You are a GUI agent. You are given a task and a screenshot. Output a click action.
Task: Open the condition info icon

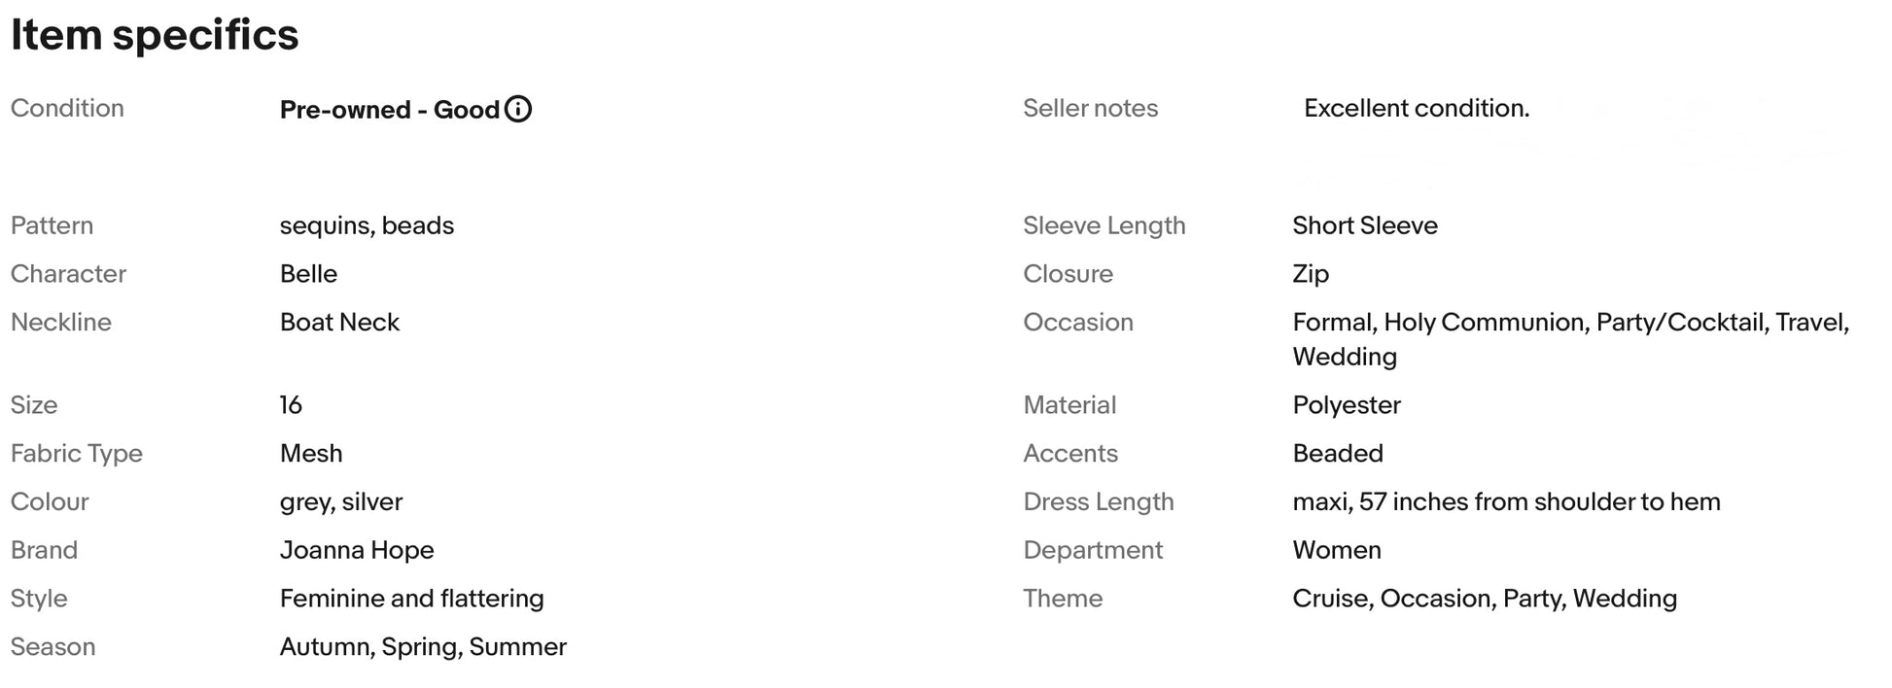pos(518,109)
